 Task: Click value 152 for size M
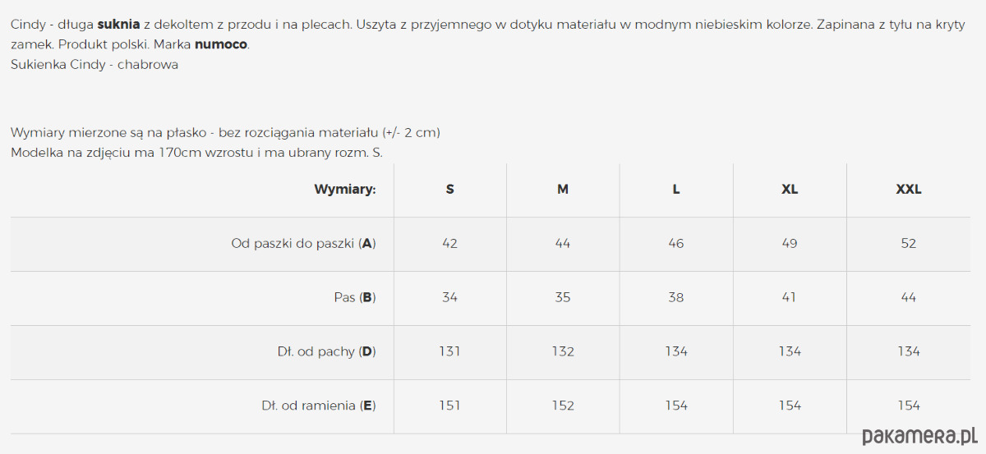point(563,406)
